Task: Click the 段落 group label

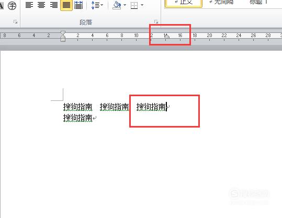Action: point(86,22)
